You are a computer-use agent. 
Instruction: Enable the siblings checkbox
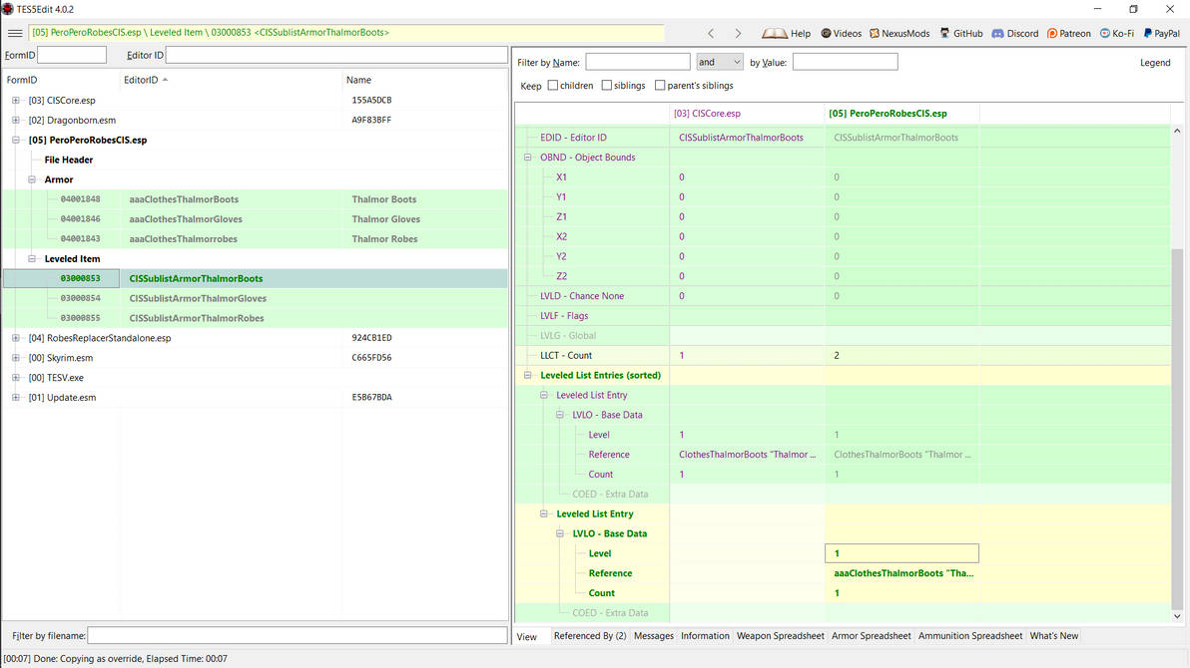point(607,86)
